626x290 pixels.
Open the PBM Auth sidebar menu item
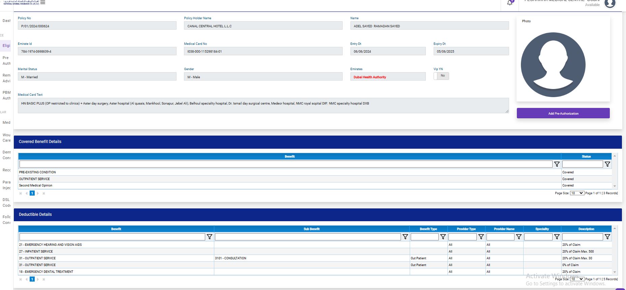coord(6,95)
